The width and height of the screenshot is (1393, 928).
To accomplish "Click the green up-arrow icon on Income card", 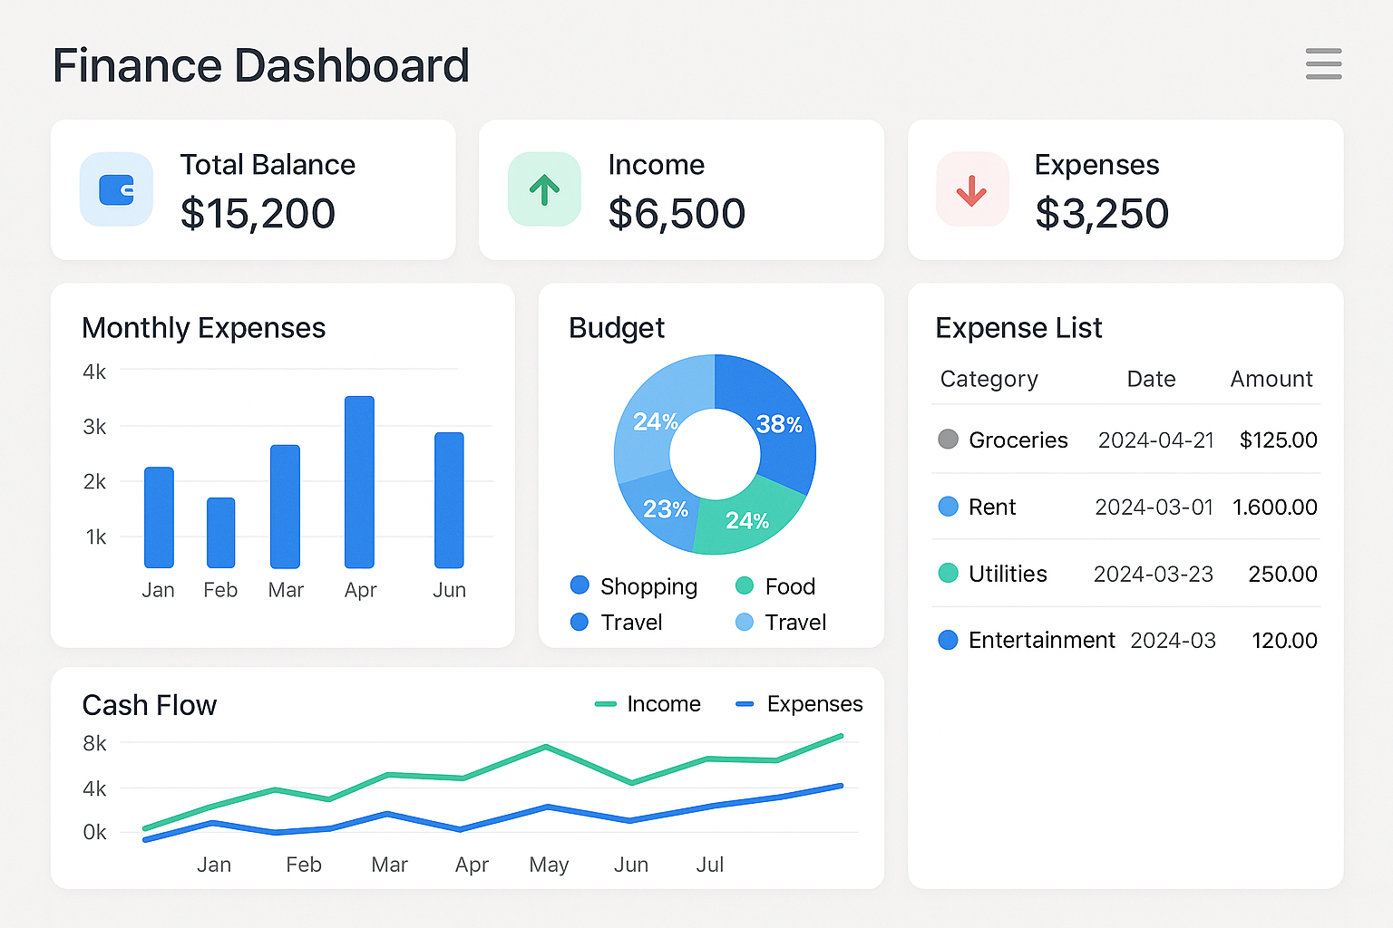I will [x=544, y=189].
